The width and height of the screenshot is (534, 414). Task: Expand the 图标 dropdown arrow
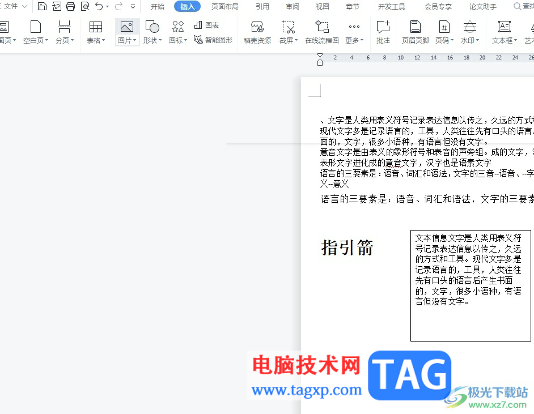tap(185, 40)
